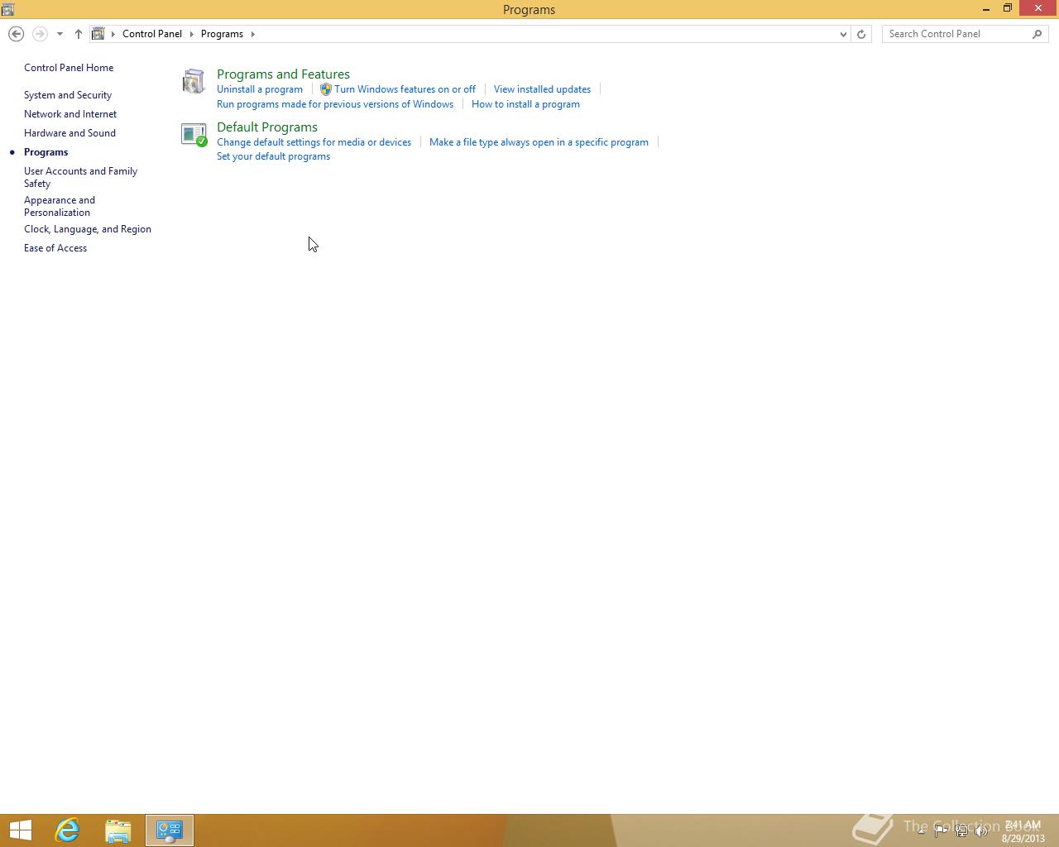Image resolution: width=1059 pixels, height=847 pixels.
Task: Click the Programs and Features icon
Action: pos(194,81)
